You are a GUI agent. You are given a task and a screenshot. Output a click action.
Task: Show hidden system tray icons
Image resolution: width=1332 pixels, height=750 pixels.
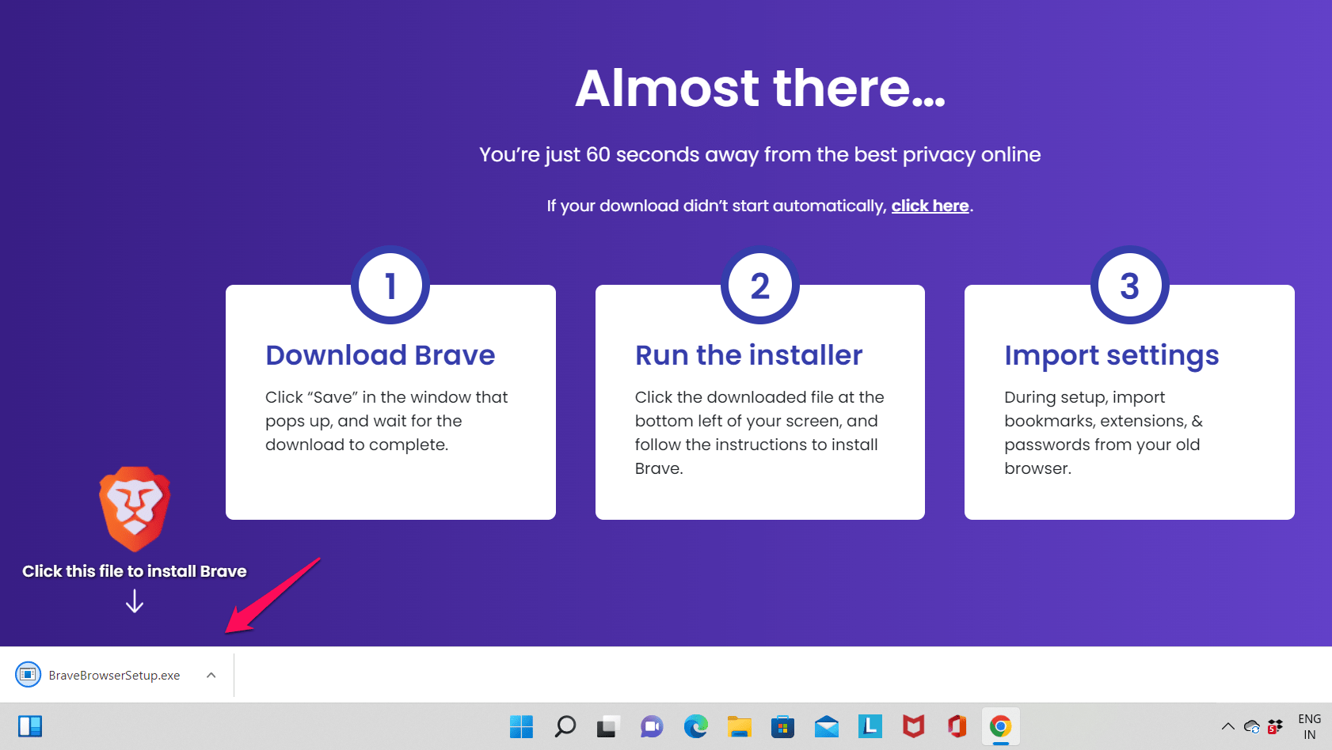pos(1228,727)
